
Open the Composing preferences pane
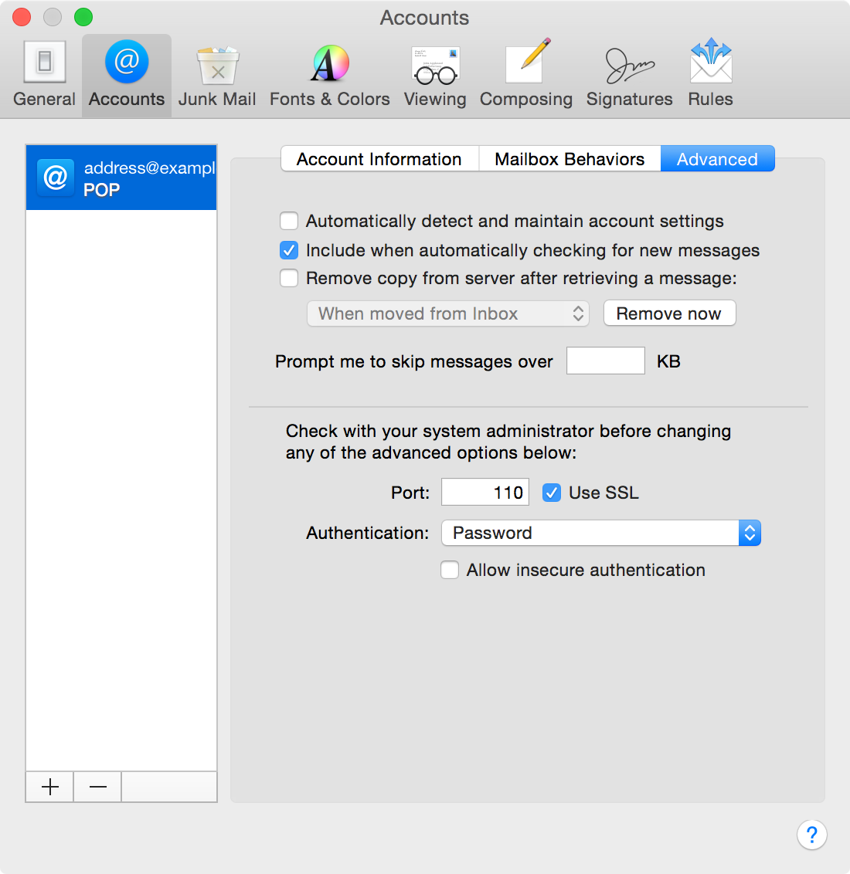(x=526, y=73)
